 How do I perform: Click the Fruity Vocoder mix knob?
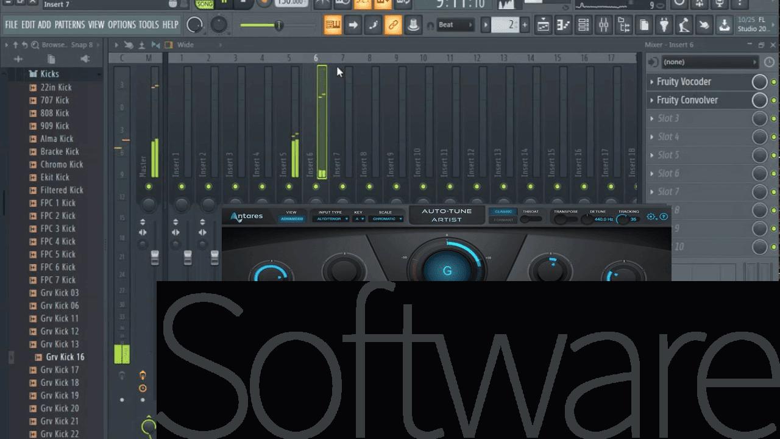(759, 82)
